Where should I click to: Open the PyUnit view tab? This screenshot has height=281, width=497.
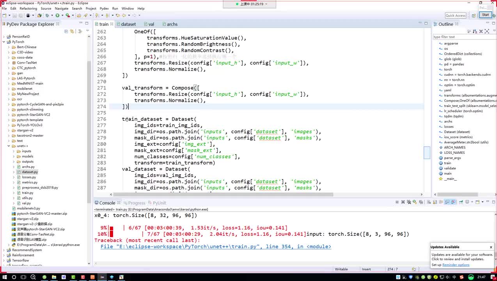tap(159, 203)
